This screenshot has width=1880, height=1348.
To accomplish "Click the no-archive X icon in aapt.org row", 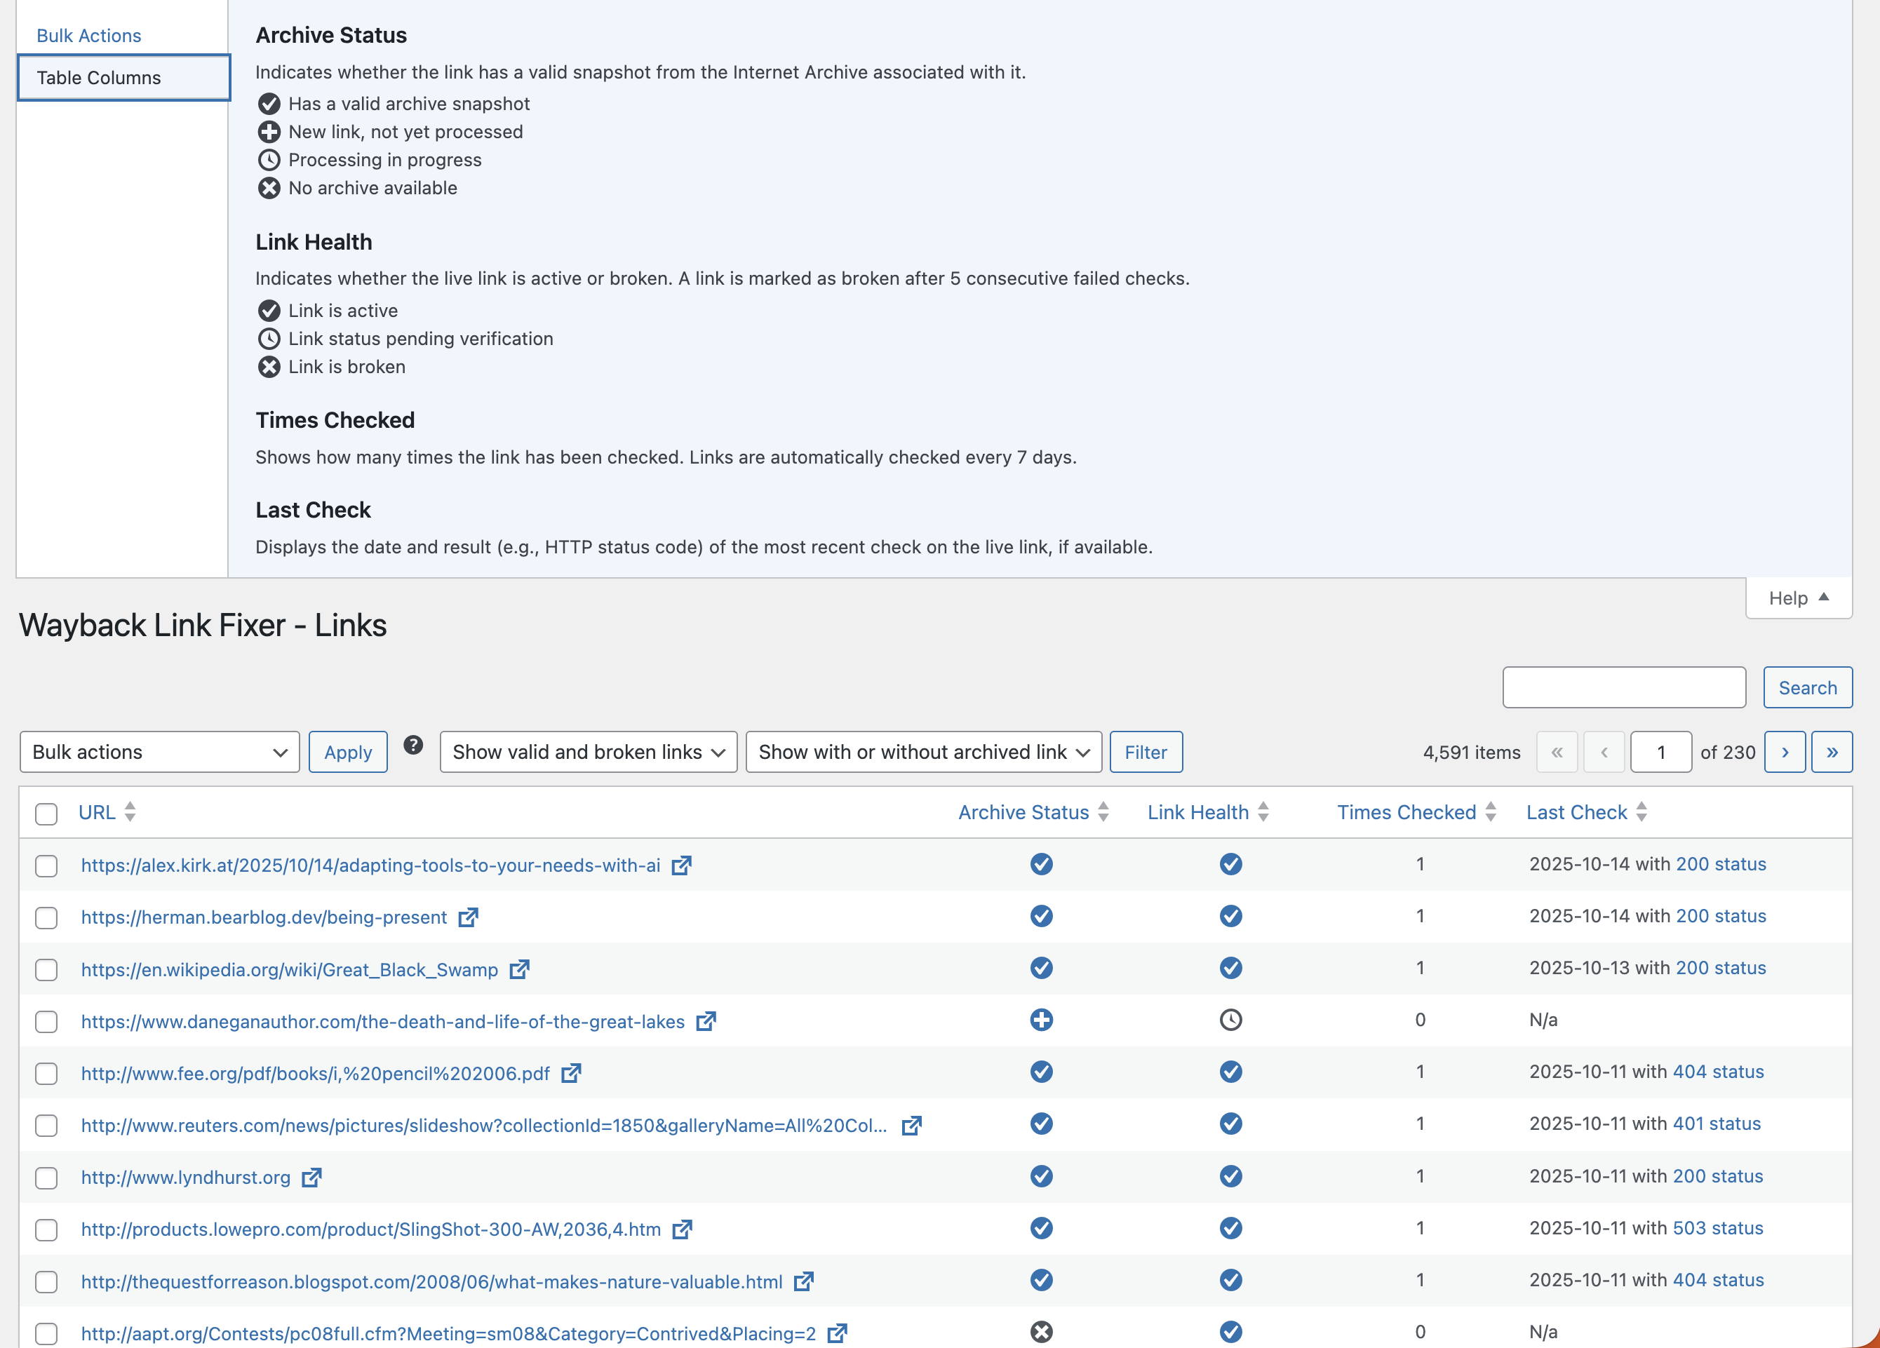I will coord(1041,1331).
